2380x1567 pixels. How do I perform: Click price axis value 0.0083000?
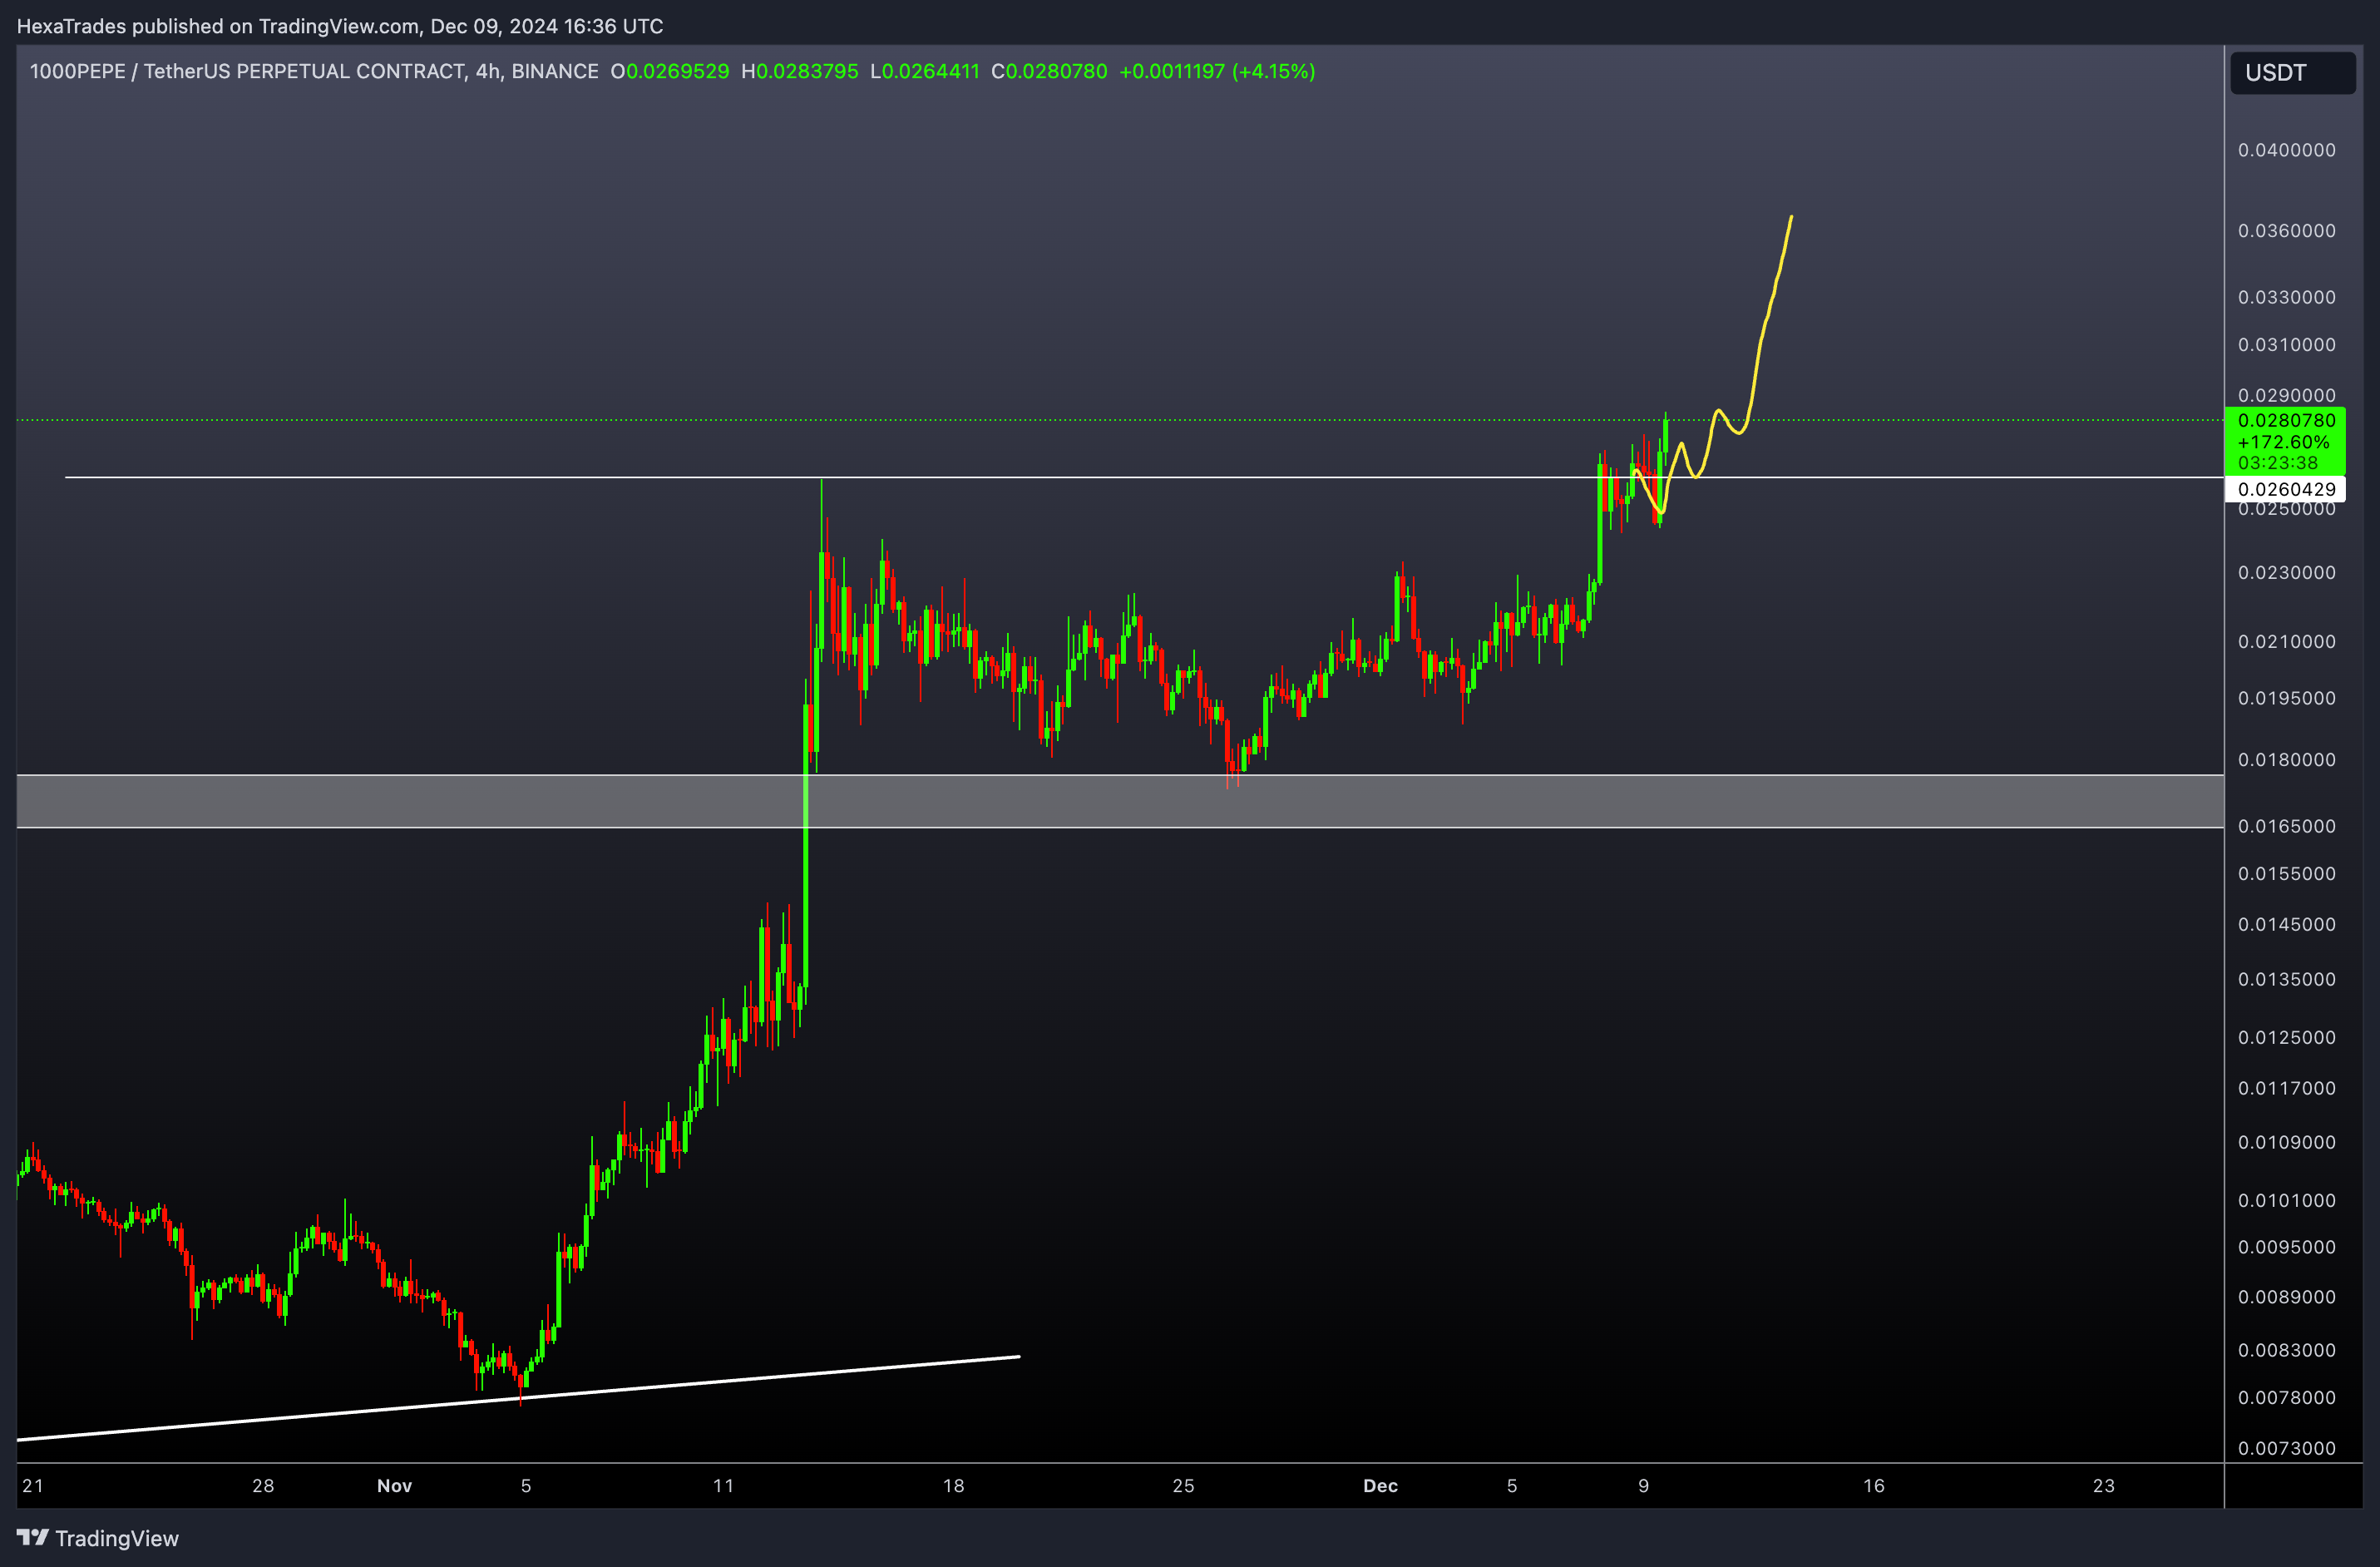click(2287, 1350)
